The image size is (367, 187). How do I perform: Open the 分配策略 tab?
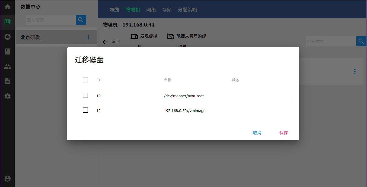click(x=187, y=10)
